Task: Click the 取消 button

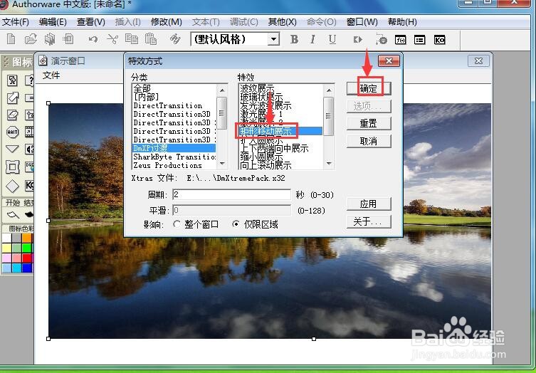Action: point(369,141)
